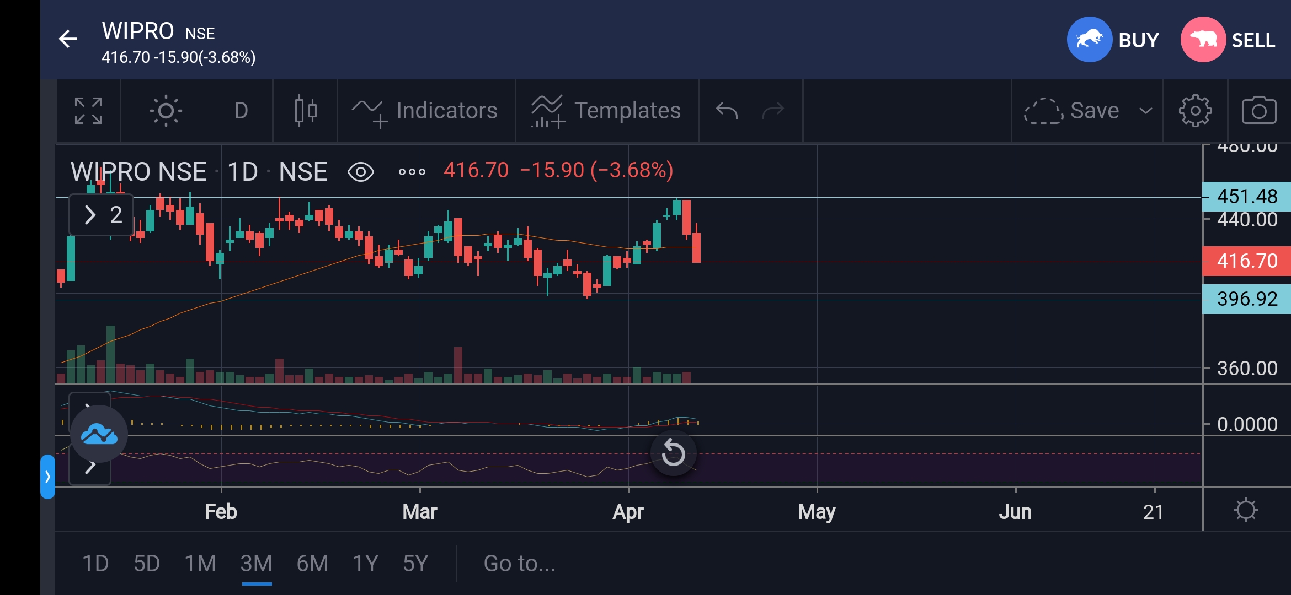Expand the 2 indicators legend

coord(102,215)
